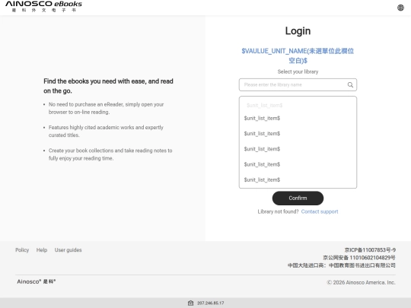
Task: Open the Contact support link
Action: pos(320,211)
